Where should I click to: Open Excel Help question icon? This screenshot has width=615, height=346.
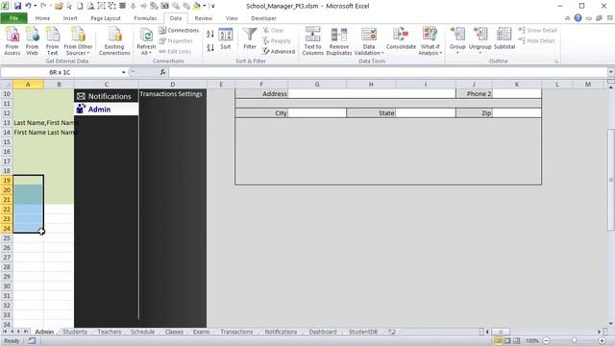(x=578, y=18)
